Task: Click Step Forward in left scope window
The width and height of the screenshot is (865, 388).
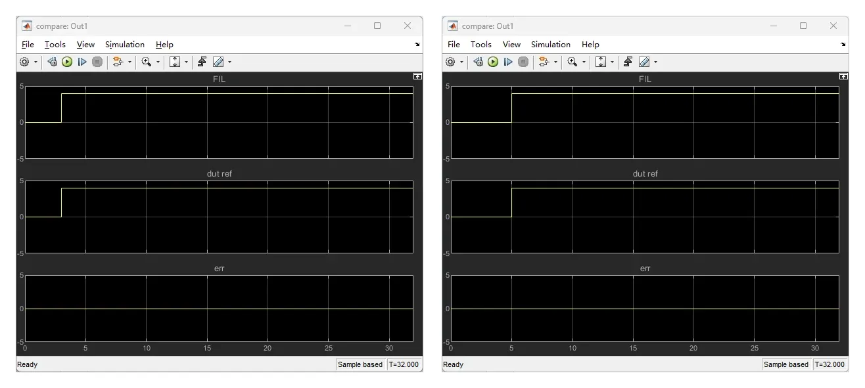Action: 82,62
